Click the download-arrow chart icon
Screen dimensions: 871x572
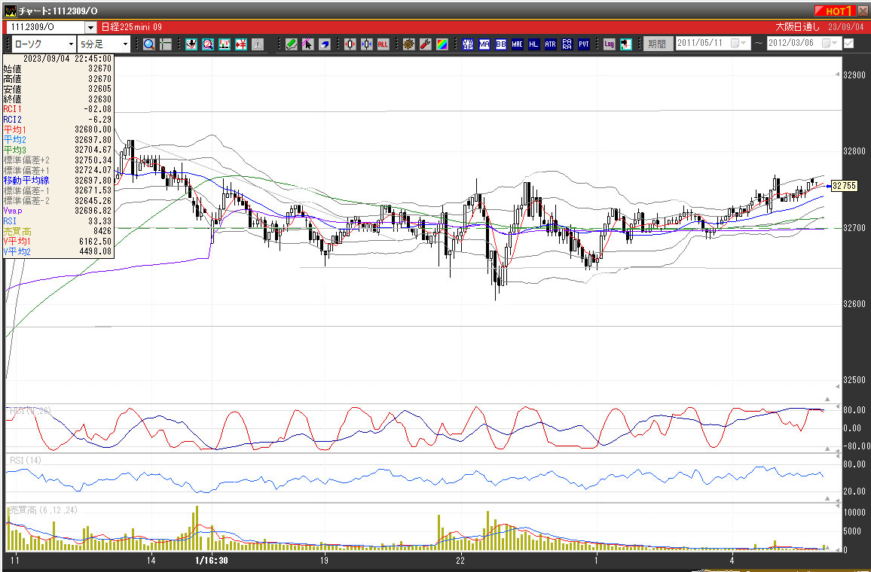click(191, 44)
